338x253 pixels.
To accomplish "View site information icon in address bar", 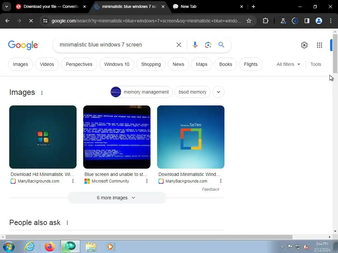I will point(45,21).
